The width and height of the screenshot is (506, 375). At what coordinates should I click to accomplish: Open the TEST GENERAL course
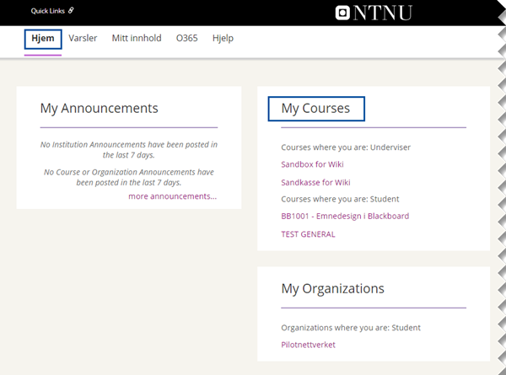[308, 234]
